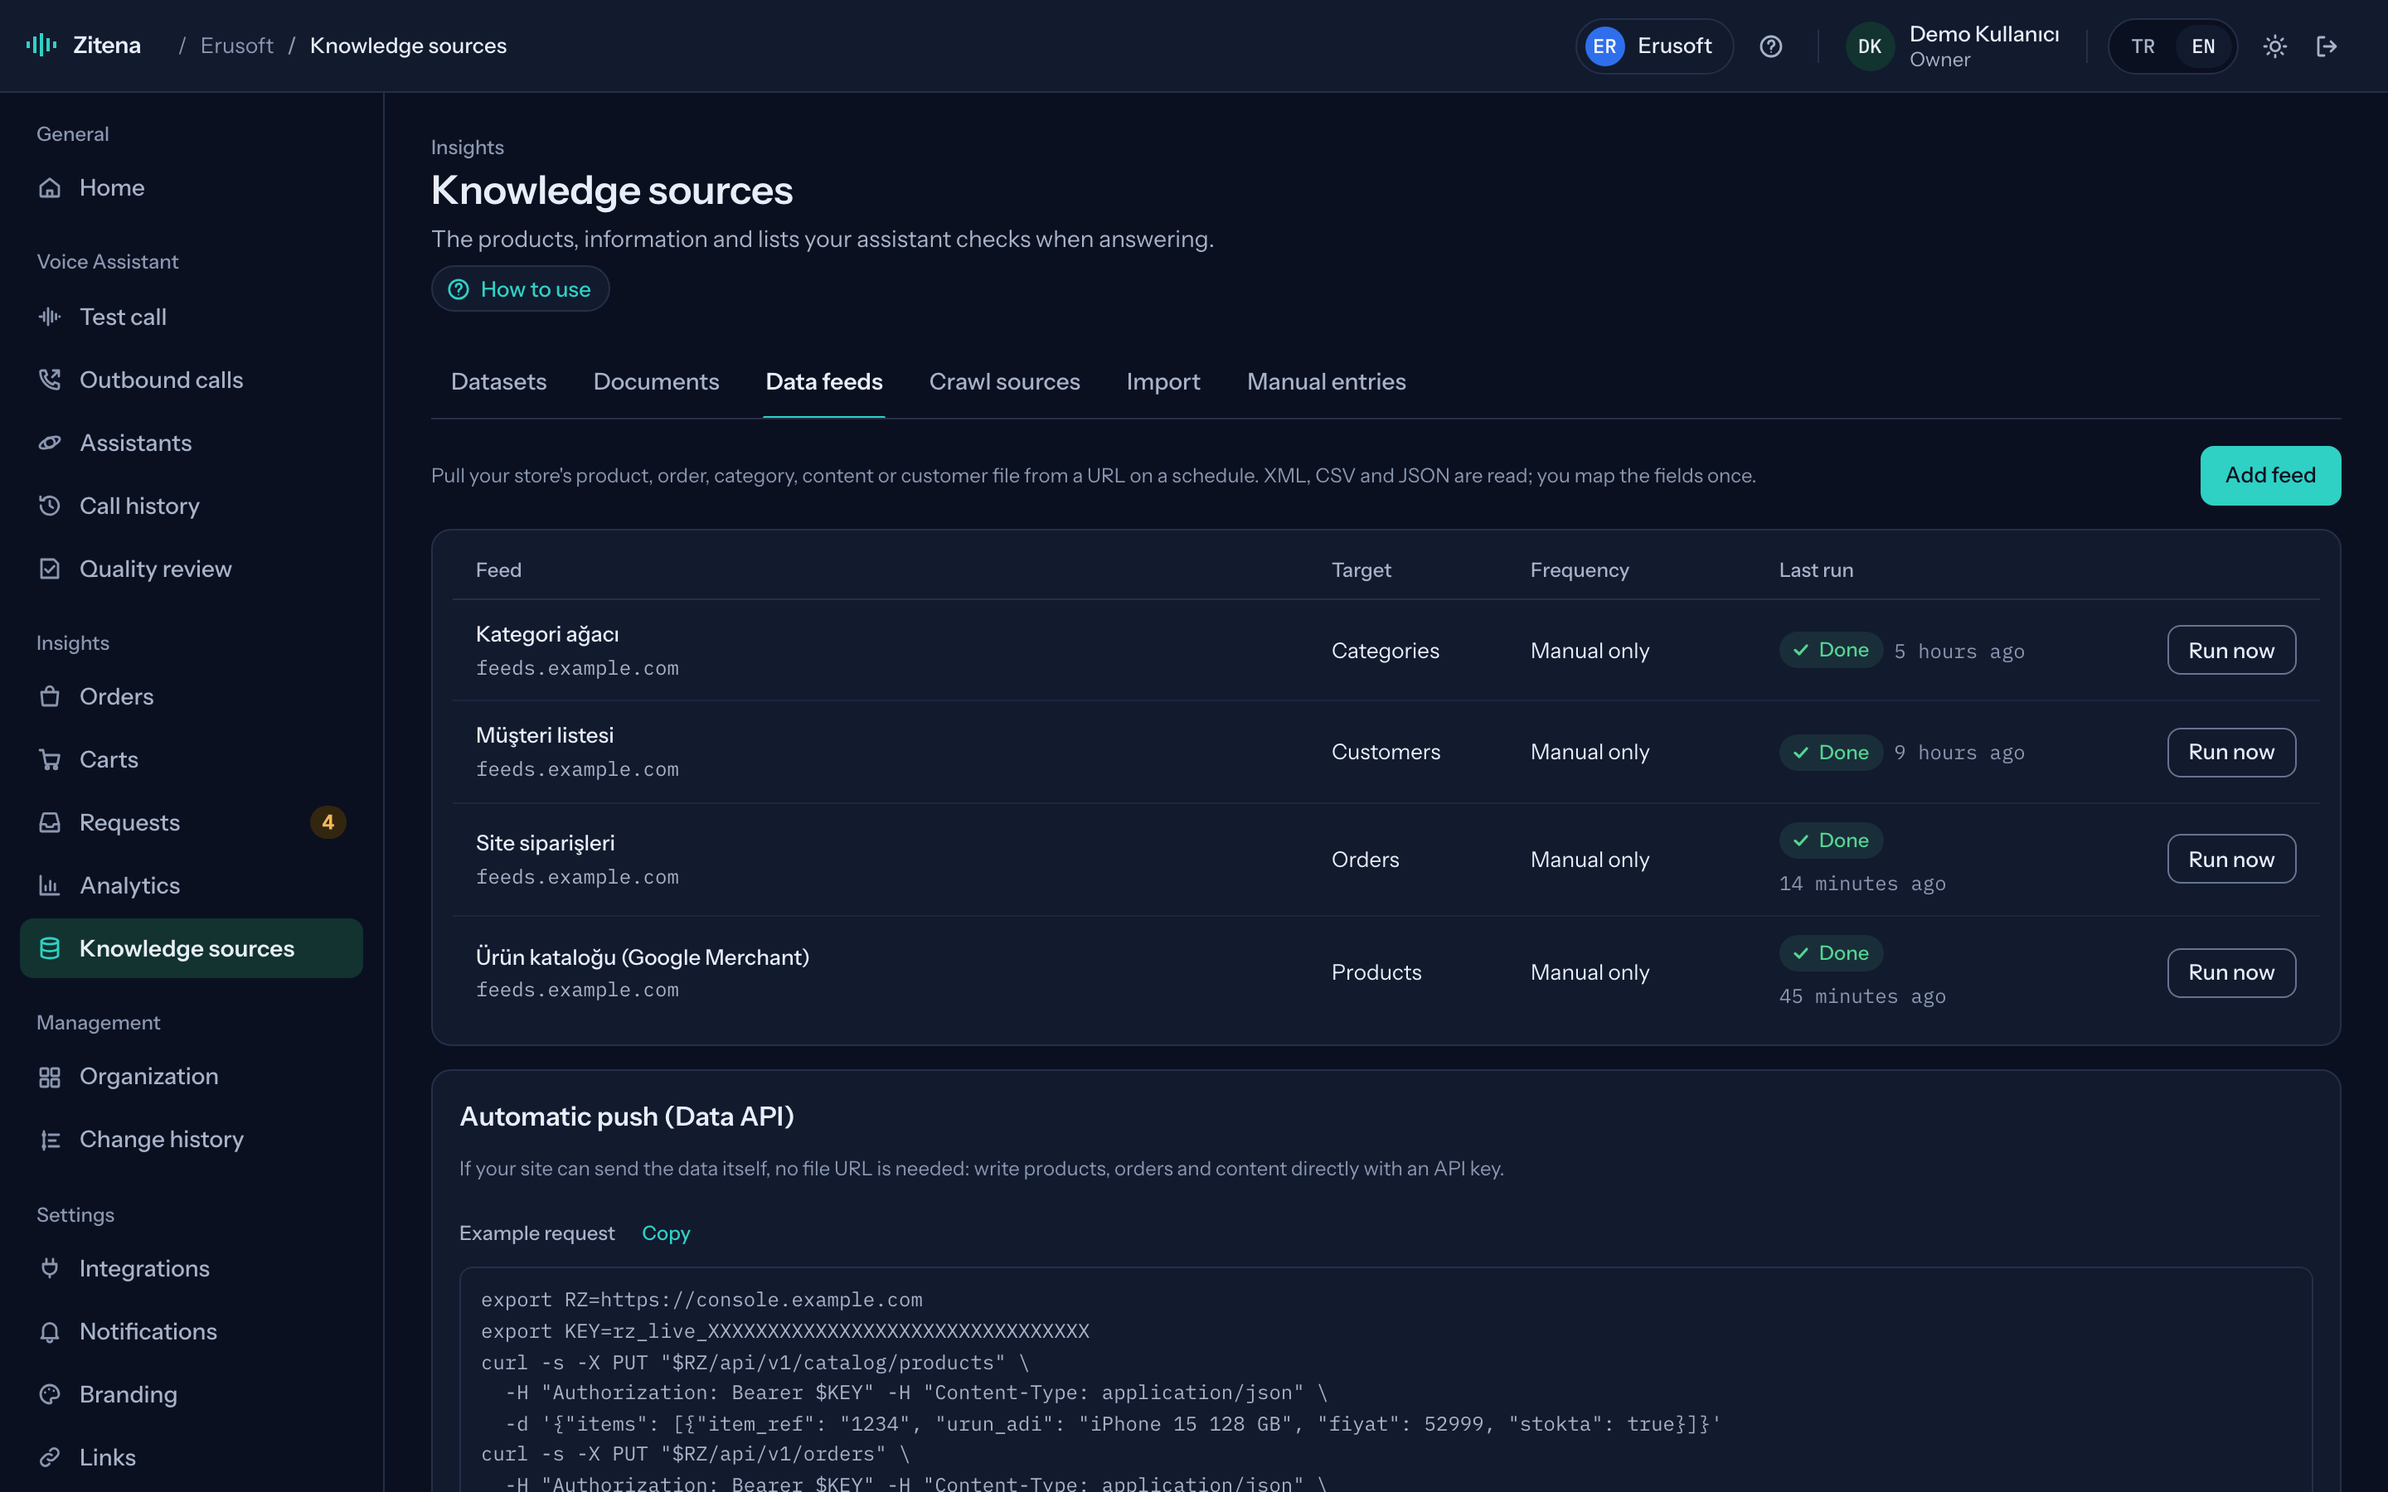Run the Kategori ağacı feed now

click(x=2231, y=651)
